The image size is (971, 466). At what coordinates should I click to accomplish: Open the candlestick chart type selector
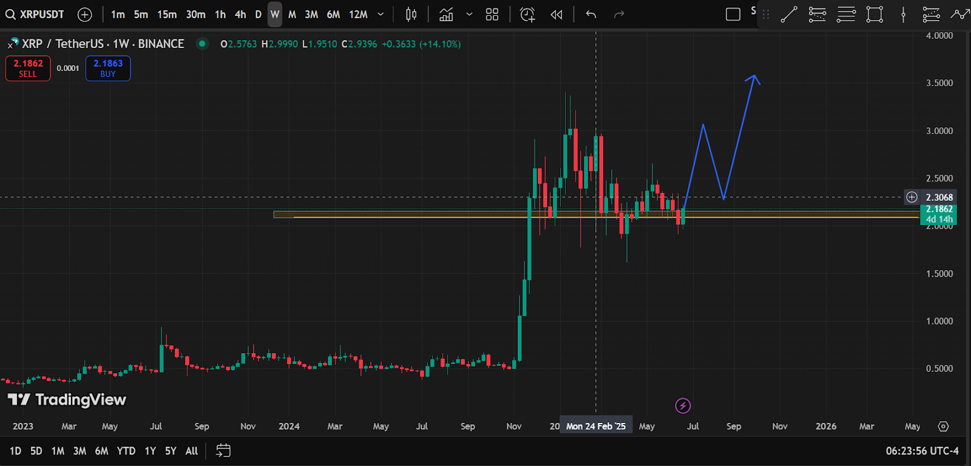(x=411, y=15)
